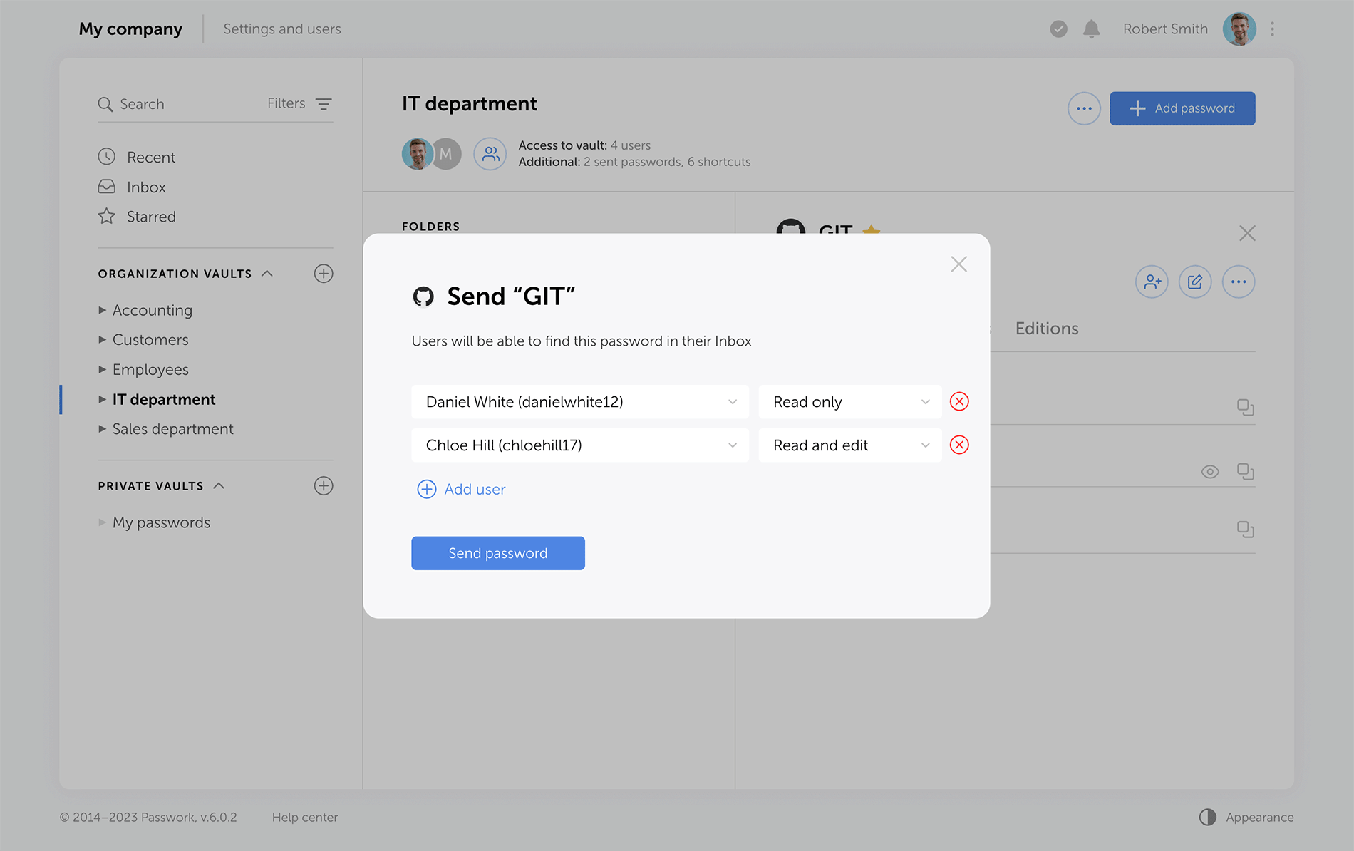
Task: Expand the Accounting vault tree
Action: [102, 310]
